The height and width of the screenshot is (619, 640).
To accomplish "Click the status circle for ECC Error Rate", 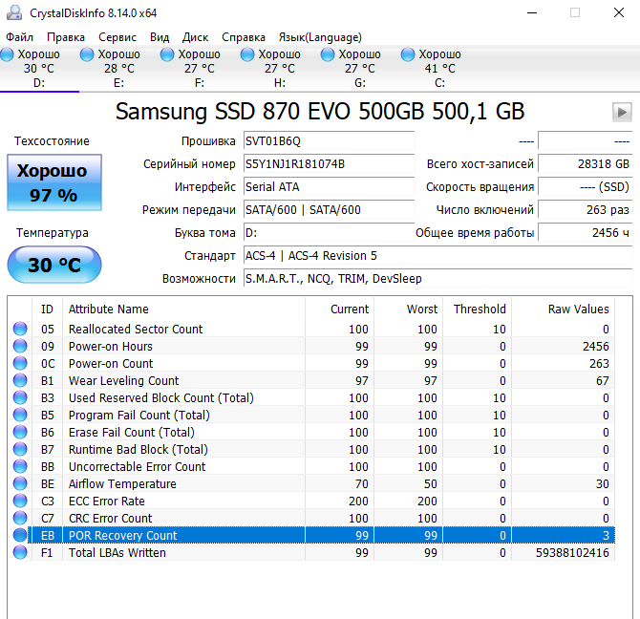I will 20,501.
